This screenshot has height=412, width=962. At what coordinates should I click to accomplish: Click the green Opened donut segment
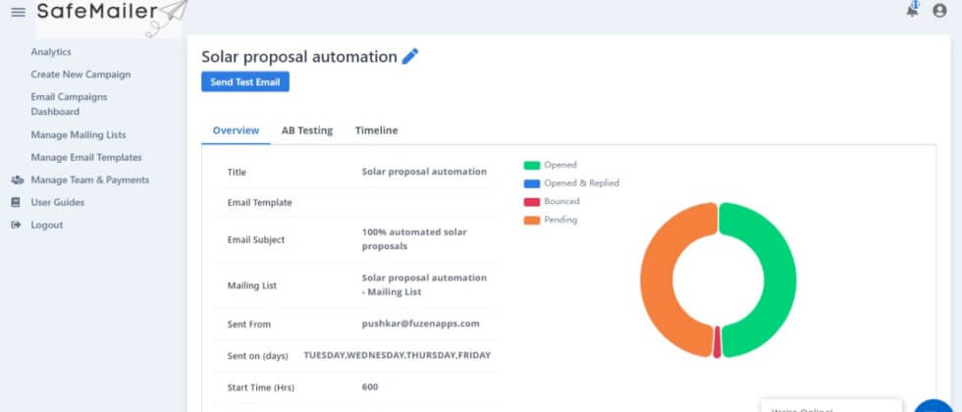(779, 279)
